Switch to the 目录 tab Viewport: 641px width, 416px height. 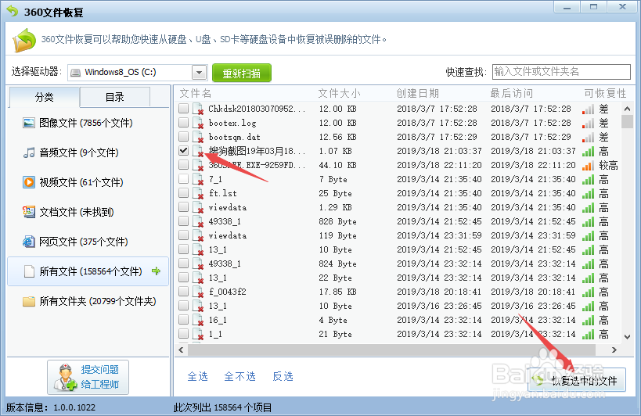(x=115, y=97)
